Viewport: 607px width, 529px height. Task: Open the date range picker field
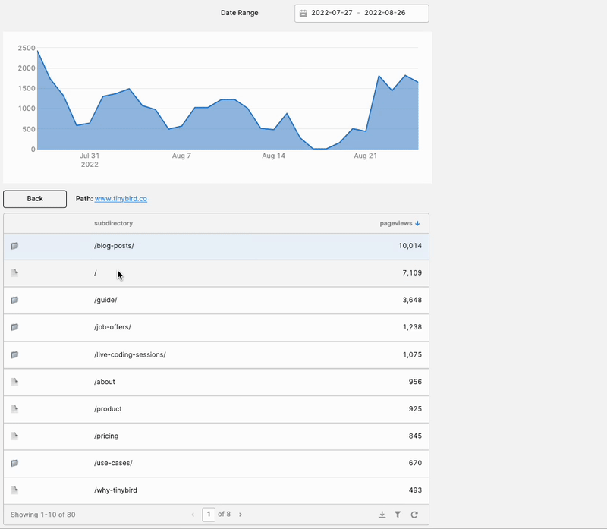(x=361, y=14)
